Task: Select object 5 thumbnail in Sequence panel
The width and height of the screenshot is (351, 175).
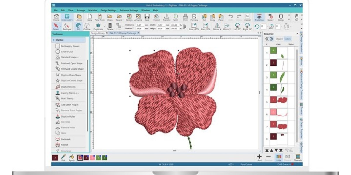Action: coord(281,99)
